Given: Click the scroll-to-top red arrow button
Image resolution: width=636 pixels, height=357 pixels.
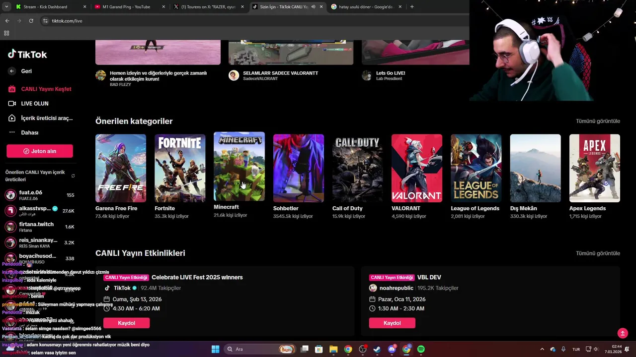Looking at the screenshot, I should pyautogui.click(x=623, y=333).
